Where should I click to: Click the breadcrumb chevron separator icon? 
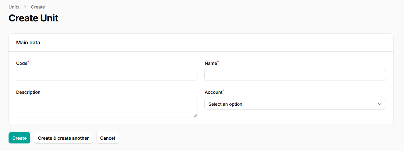[x=25, y=7]
